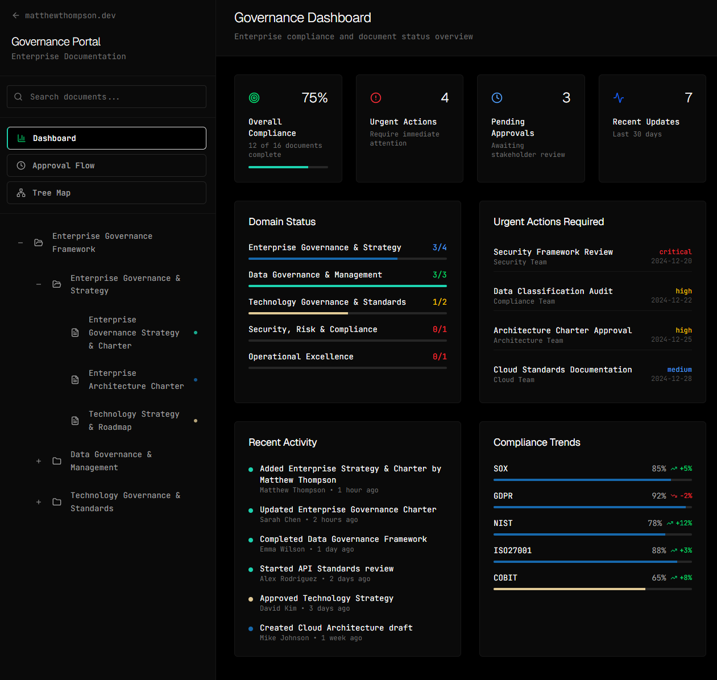Open the Architecture Charter Approval action
This screenshot has height=680, width=717.
[592, 335]
